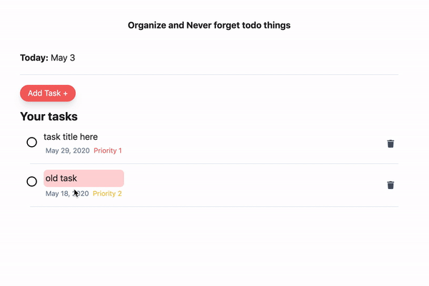Click the bold 'Today:' label
Image resolution: width=429 pixels, height=286 pixels.
coord(34,58)
